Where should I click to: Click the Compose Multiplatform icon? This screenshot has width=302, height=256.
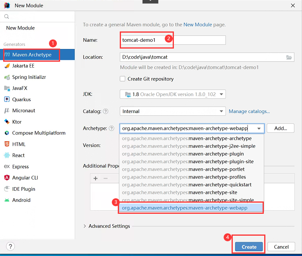[x=7, y=133]
